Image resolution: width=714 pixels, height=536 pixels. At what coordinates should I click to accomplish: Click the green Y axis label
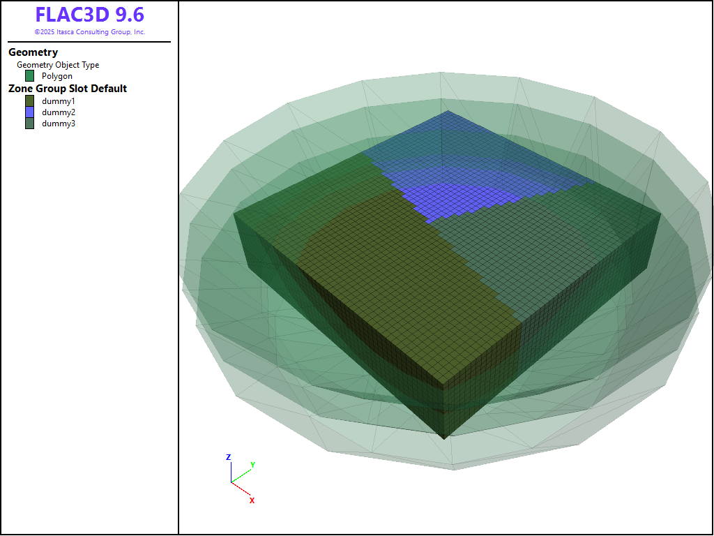252,464
